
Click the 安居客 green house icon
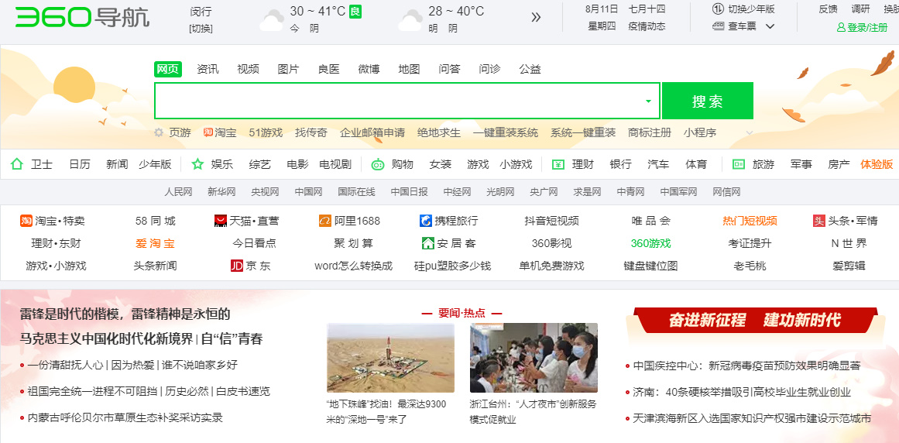click(x=427, y=243)
